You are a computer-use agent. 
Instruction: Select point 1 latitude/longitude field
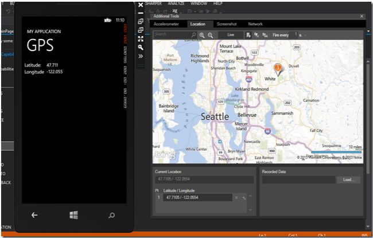(x=197, y=197)
